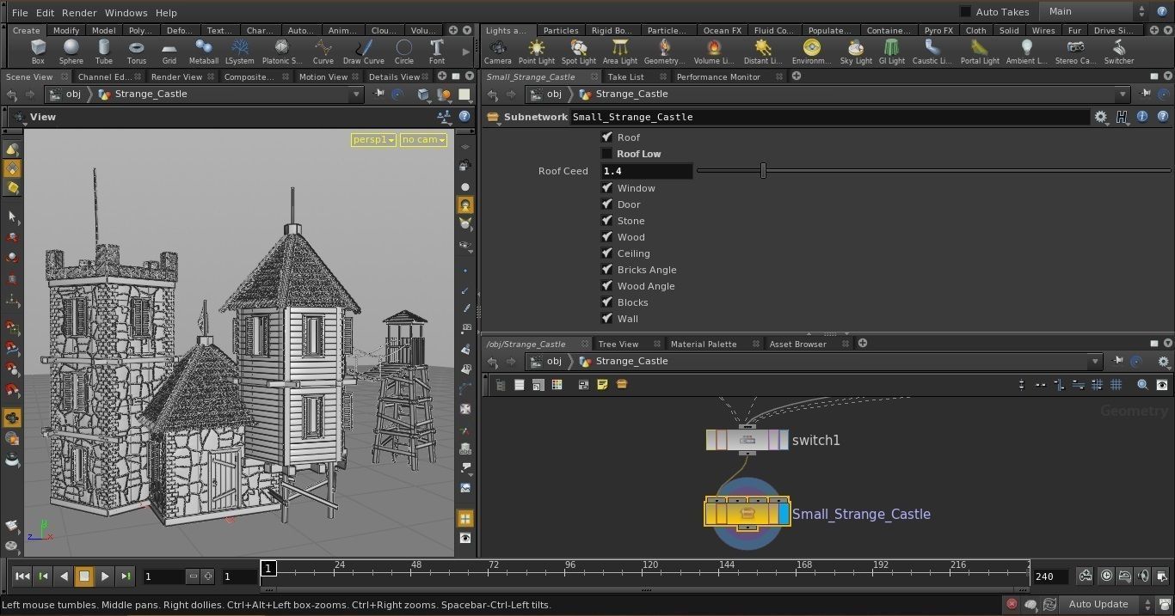
Task: Add a Spot Light from the shelf
Action: [x=579, y=51]
